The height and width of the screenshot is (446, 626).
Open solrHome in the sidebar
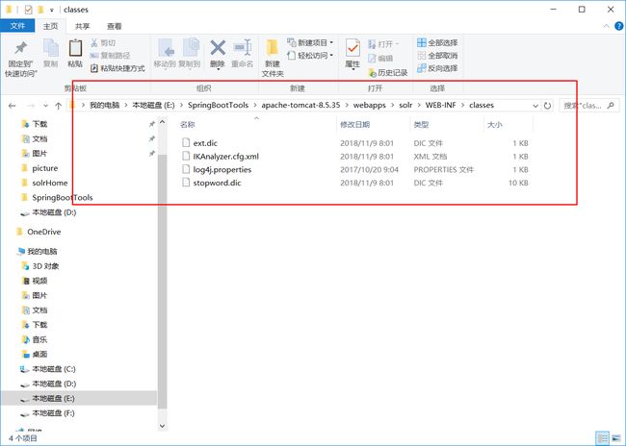[49, 183]
